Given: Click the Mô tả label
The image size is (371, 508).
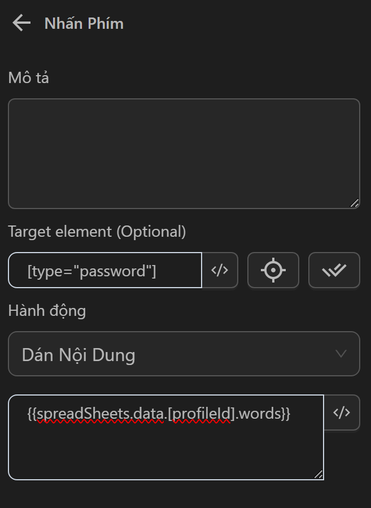Looking at the screenshot, I should (28, 78).
